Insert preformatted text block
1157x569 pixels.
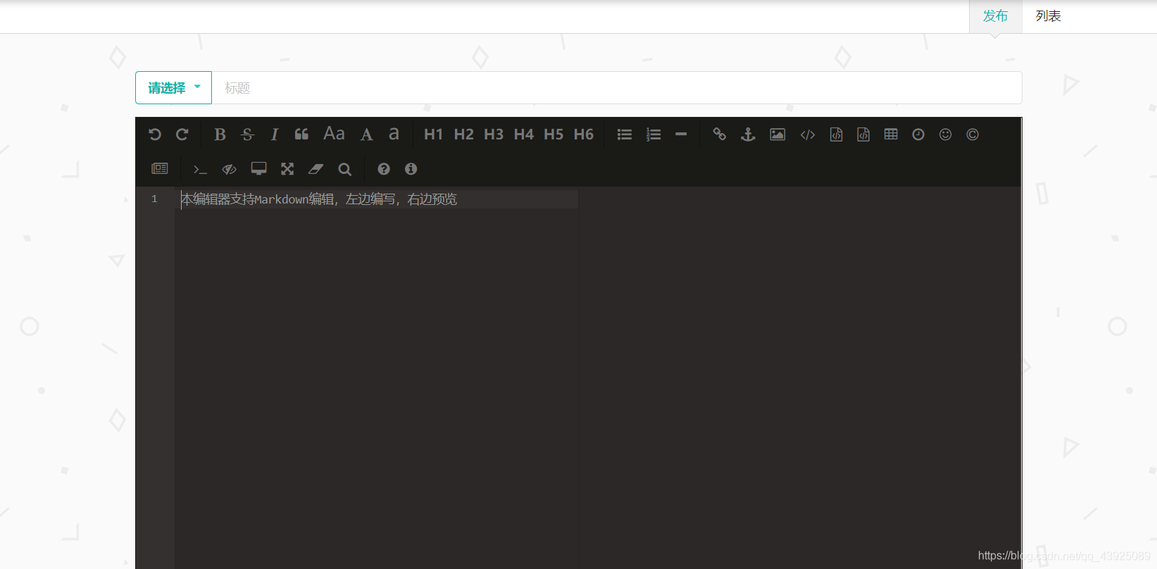pyautogui.click(x=836, y=135)
